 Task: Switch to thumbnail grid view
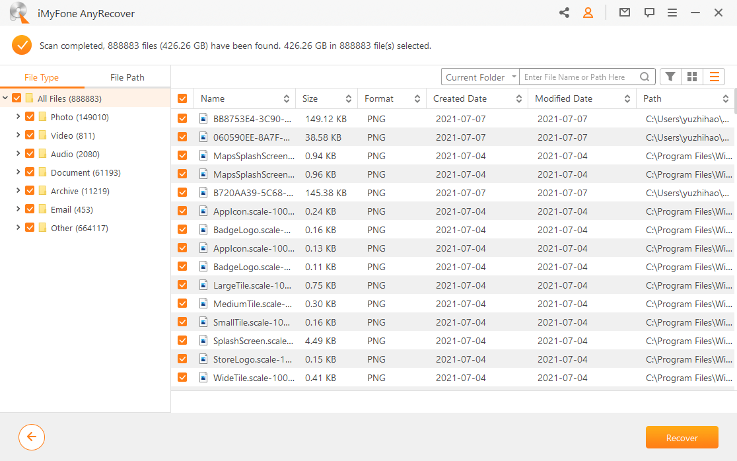click(x=692, y=77)
